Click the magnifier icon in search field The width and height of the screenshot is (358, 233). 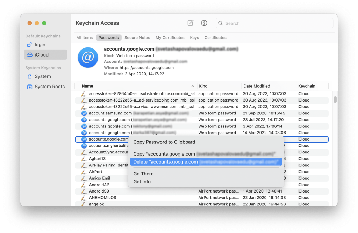(x=220, y=23)
